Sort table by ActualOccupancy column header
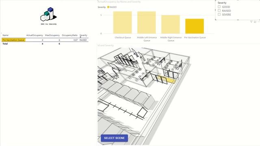The image size is (260, 146). tap(35, 35)
